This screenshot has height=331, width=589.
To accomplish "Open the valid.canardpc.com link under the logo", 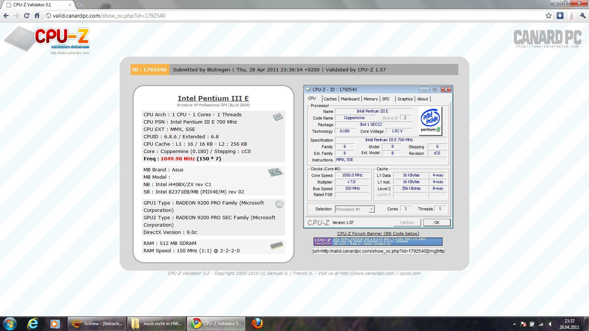I will pos(70,53).
